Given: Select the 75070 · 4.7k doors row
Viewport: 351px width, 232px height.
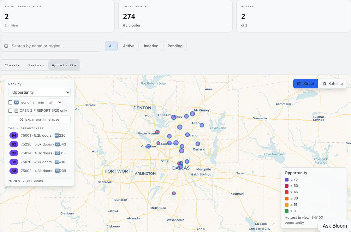Looking at the screenshot, I should click(x=39, y=162).
